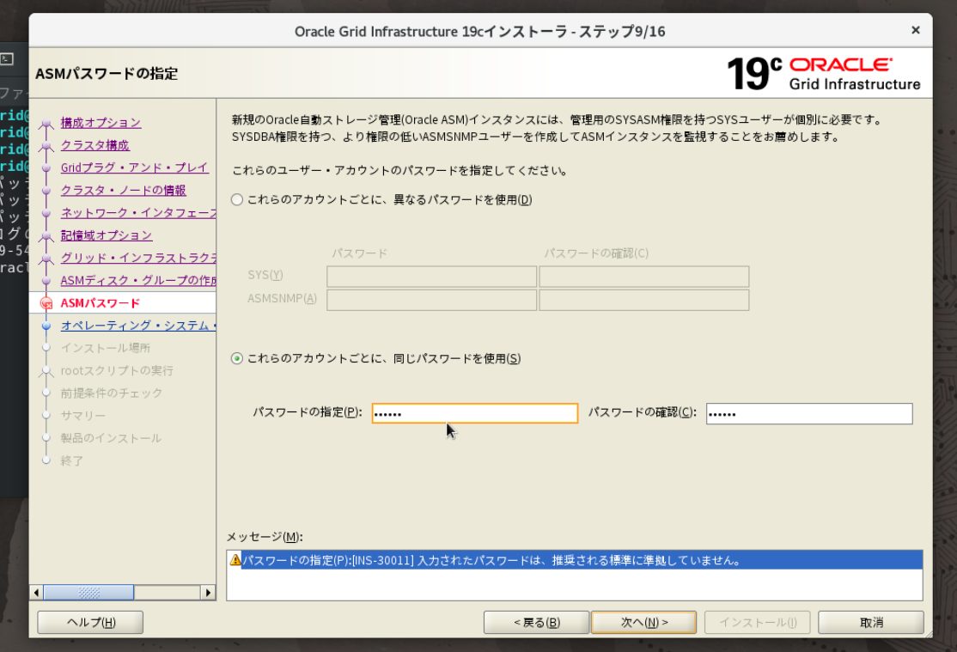Select different passwords for each account radio
This screenshot has width=957, height=652.
(237, 199)
